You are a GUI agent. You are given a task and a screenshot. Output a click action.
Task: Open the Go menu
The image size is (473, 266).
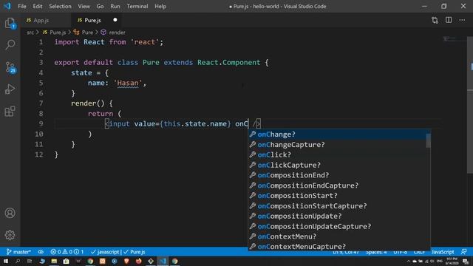[100, 6]
